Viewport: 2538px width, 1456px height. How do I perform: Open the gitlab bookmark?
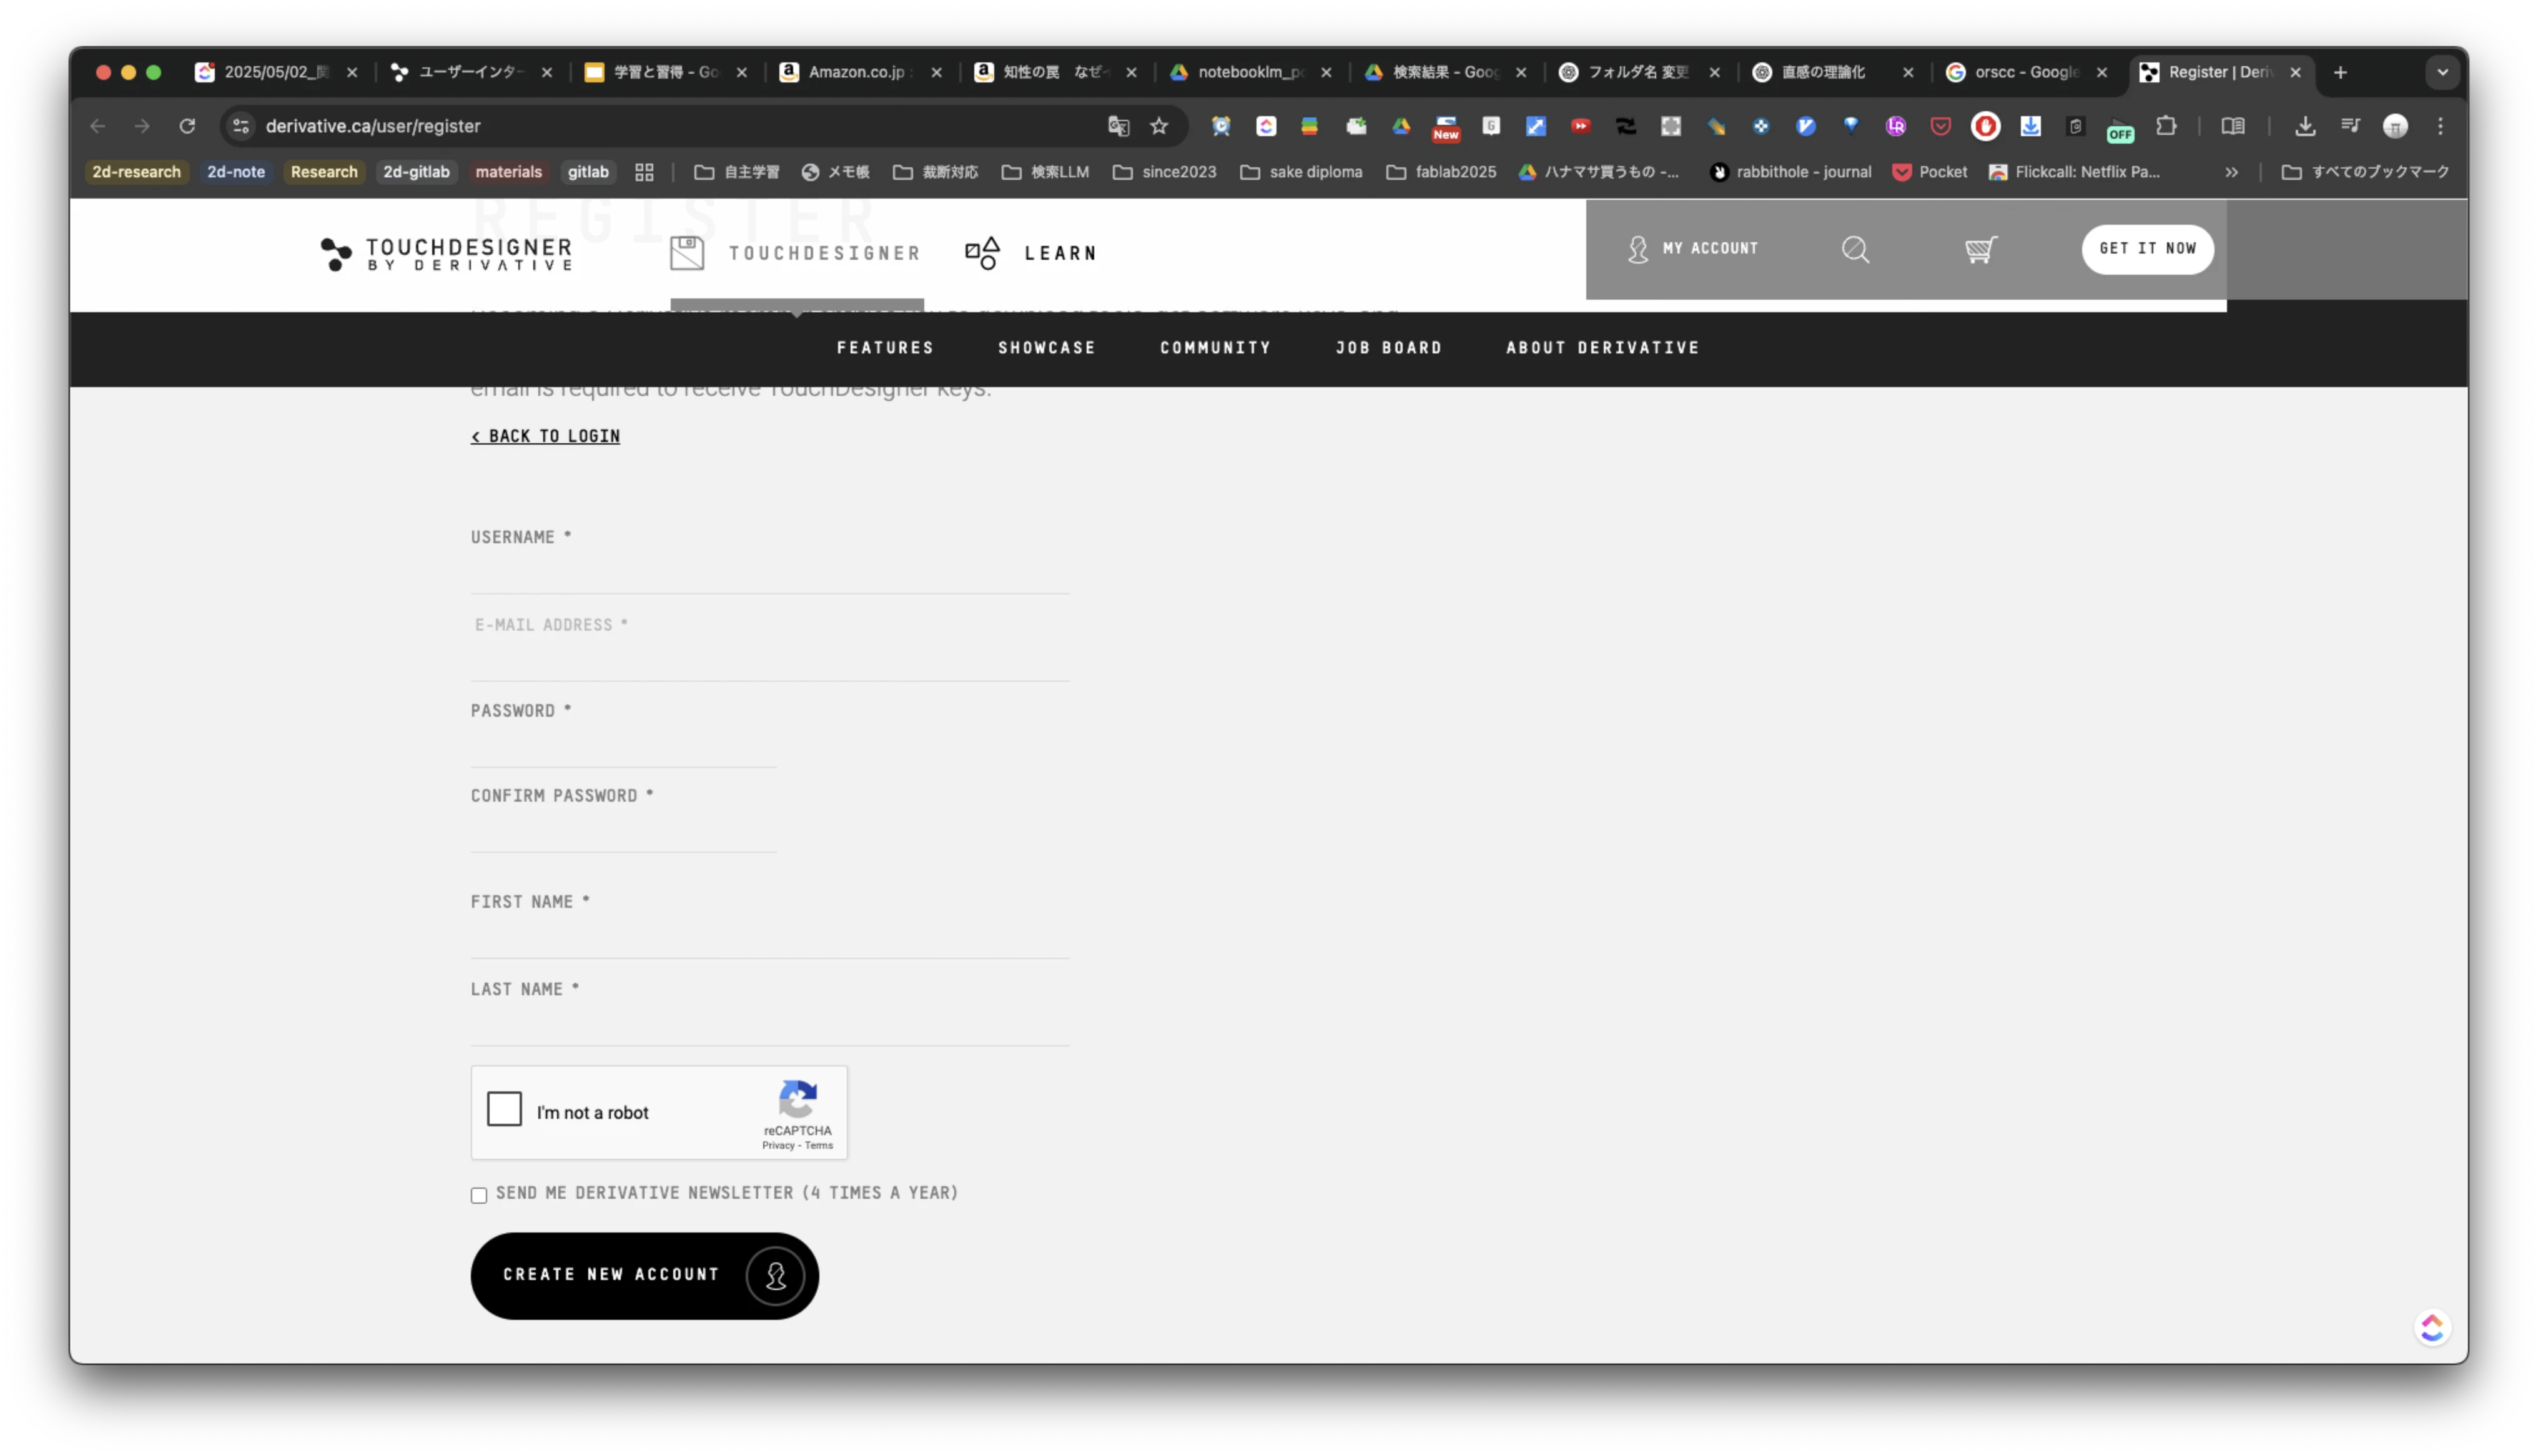(587, 172)
